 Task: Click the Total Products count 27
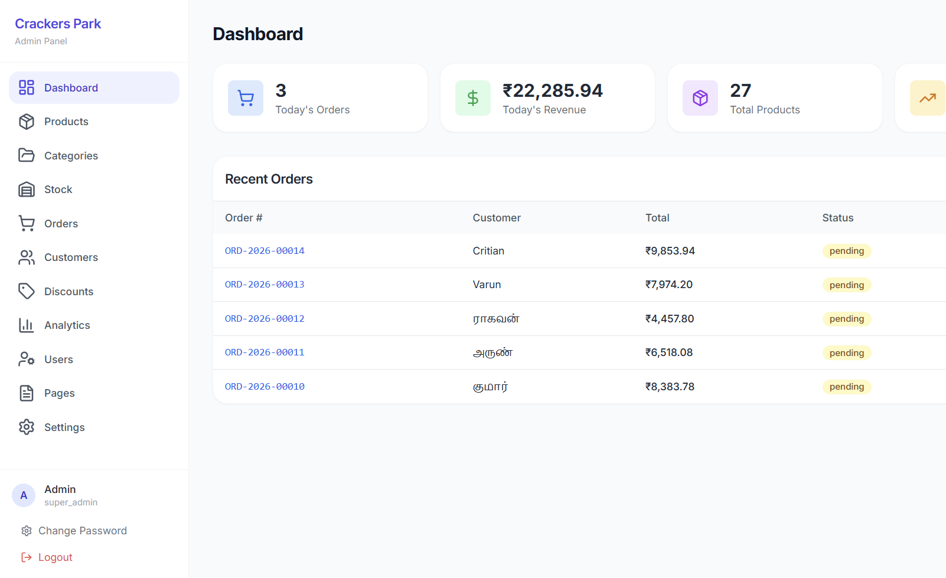pos(741,90)
